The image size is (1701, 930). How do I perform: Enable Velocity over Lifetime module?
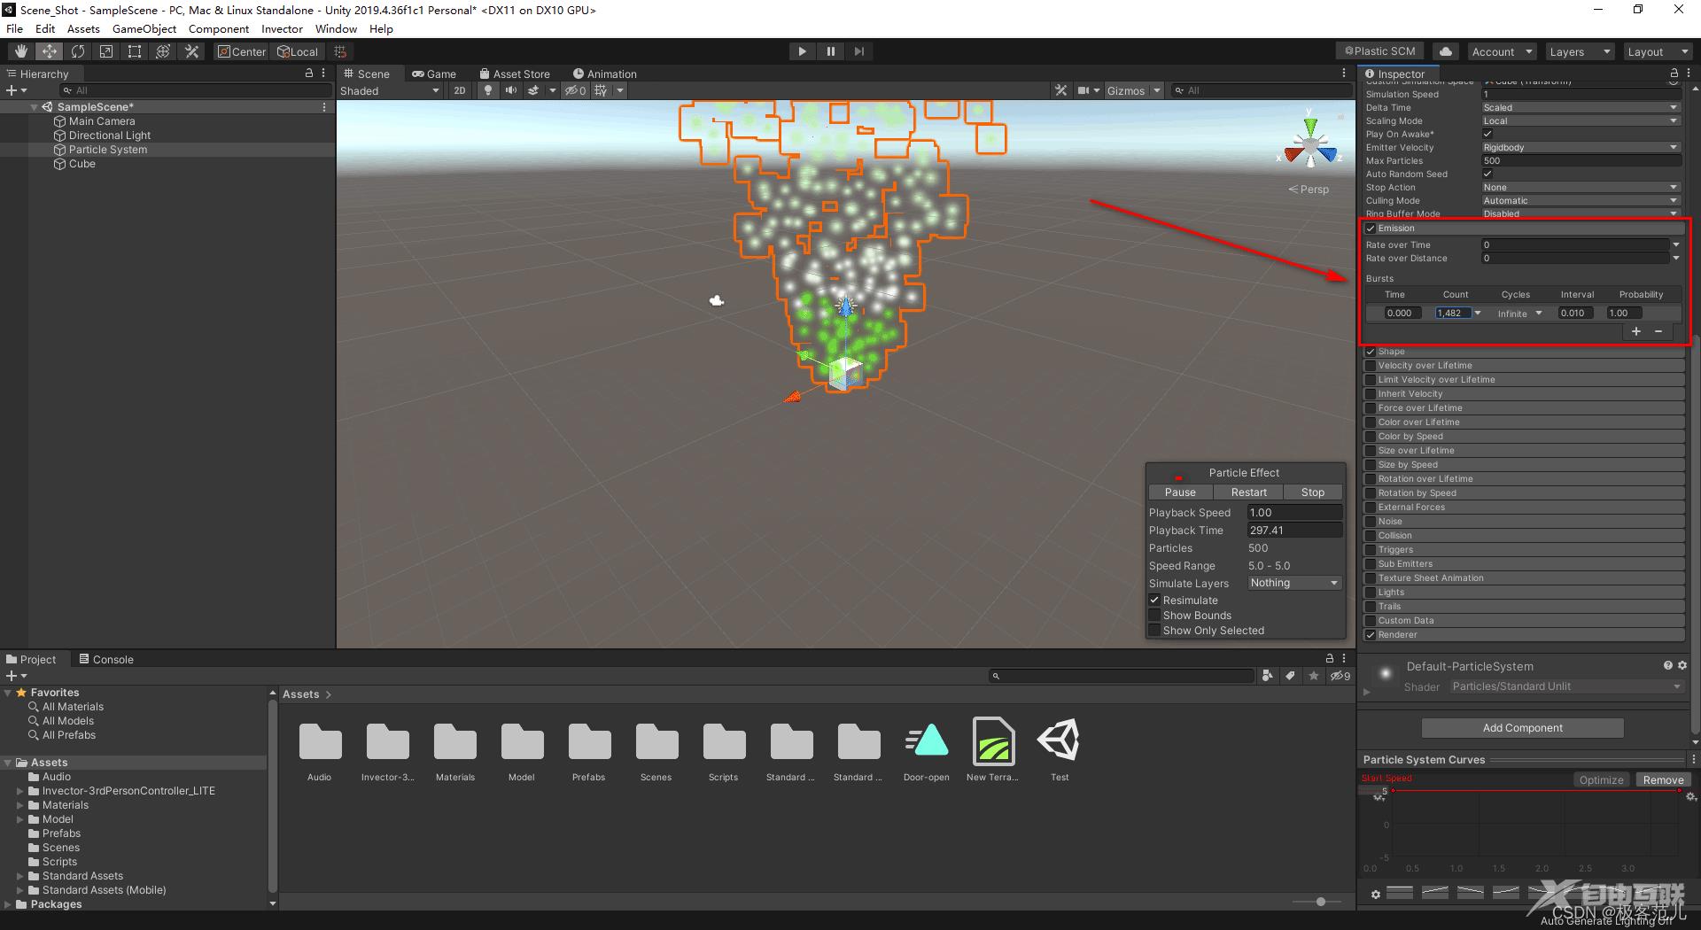click(1371, 366)
